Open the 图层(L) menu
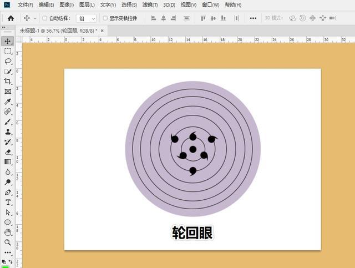 point(87,5)
